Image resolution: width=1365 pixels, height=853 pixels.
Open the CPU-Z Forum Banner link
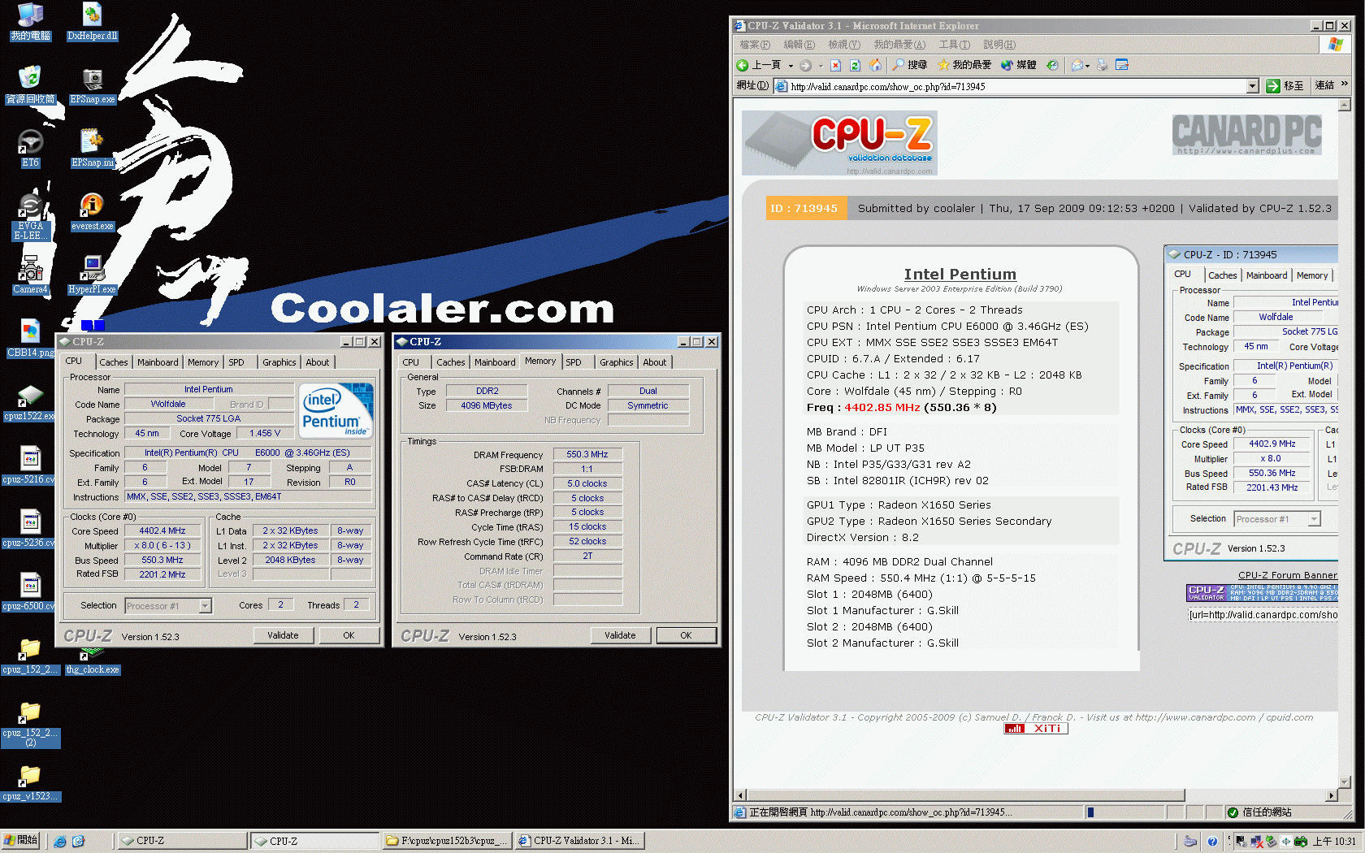point(1287,575)
